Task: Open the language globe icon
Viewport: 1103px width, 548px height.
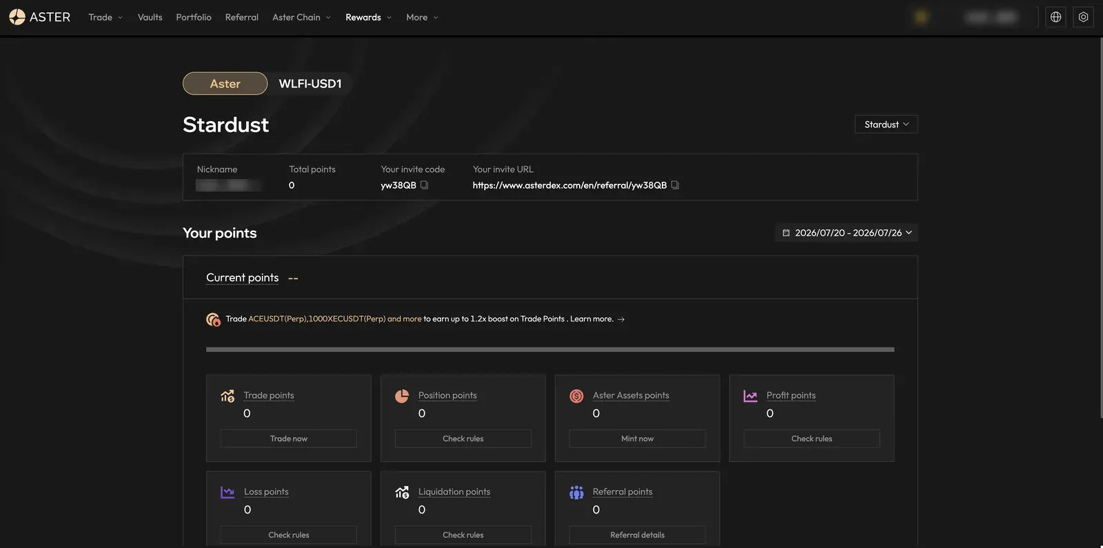Action: (1055, 17)
